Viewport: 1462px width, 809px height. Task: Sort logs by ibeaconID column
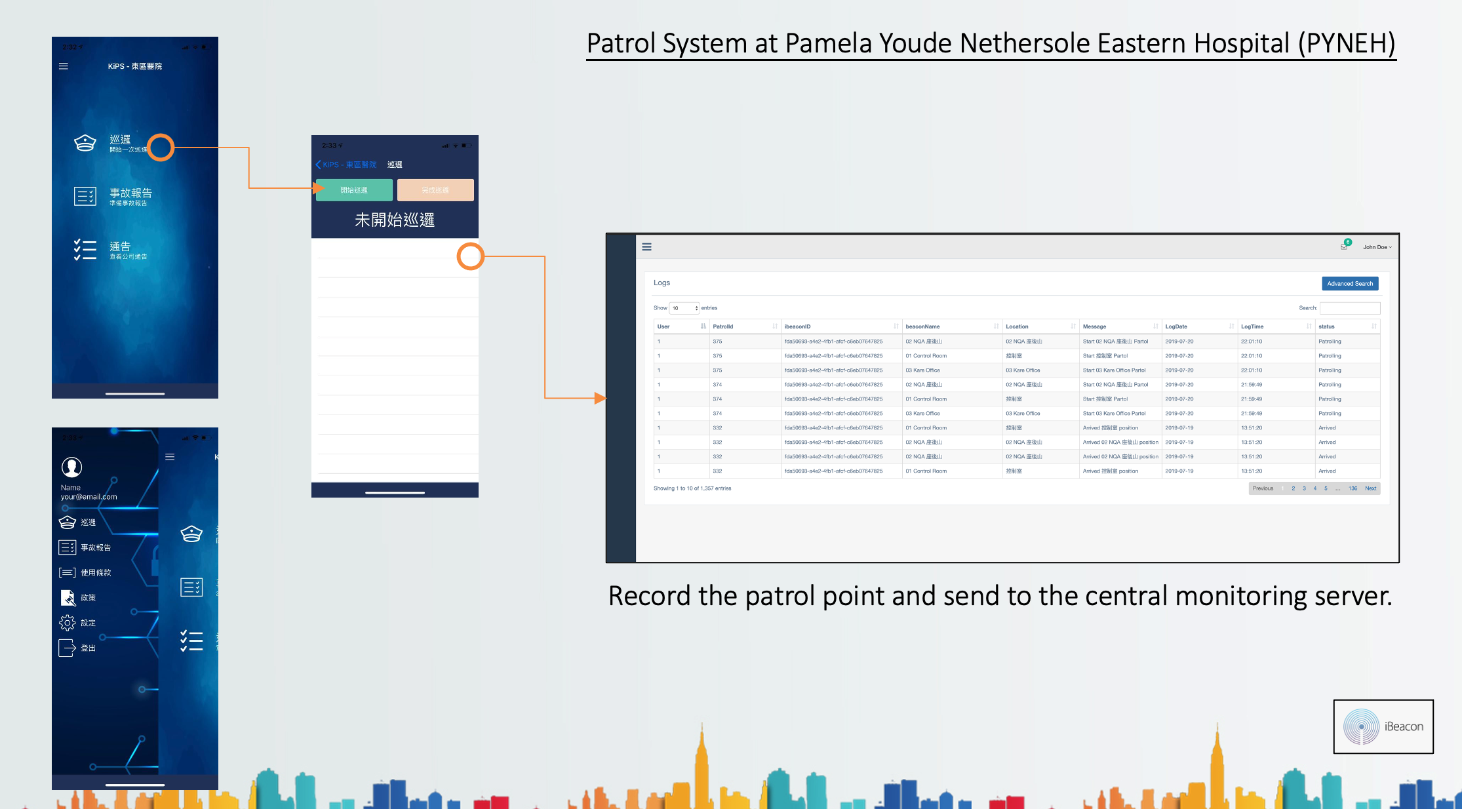[x=842, y=326]
